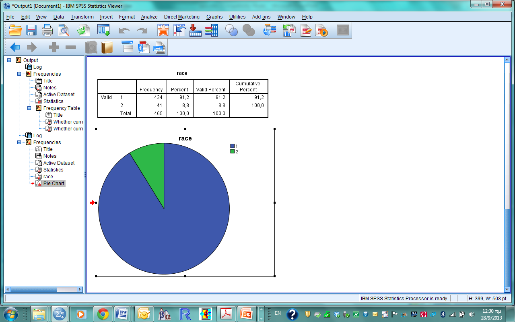Image resolution: width=515 pixels, height=322 pixels.
Task: Select the Statistics item under first Frequencies
Action: pos(53,101)
